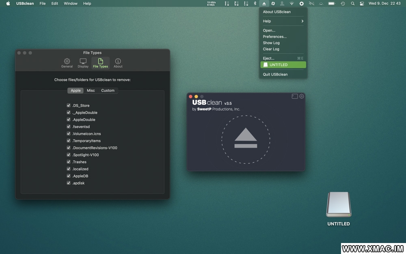Switch to the Custom segment tab
The height and width of the screenshot is (254, 406).
pyautogui.click(x=108, y=91)
